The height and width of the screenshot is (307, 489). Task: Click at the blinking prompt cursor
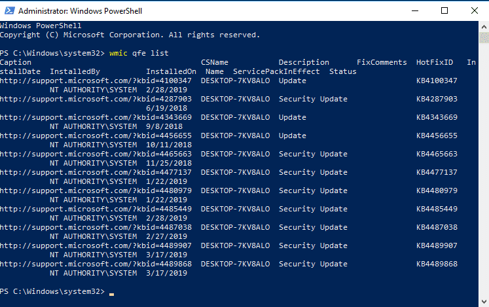click(112, 294)
